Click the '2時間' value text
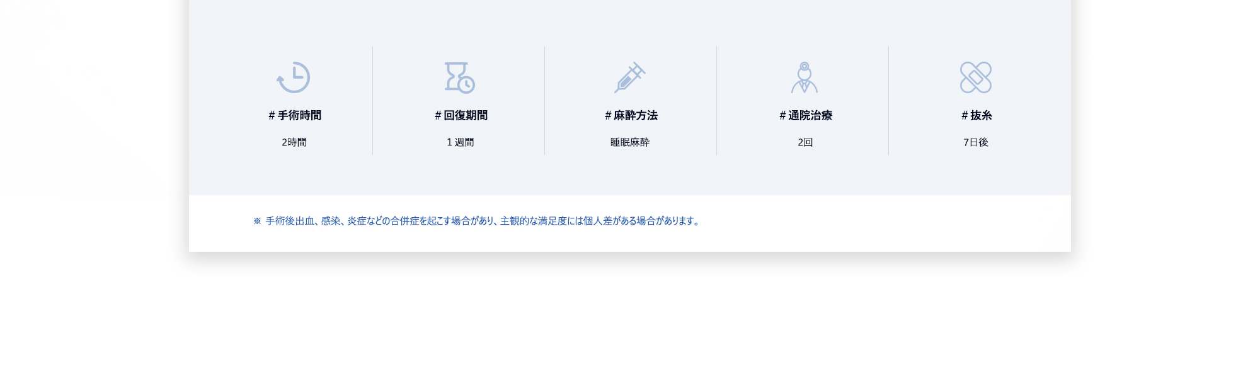Viewport: 1260px width, 377px height. tap(294, 142)
